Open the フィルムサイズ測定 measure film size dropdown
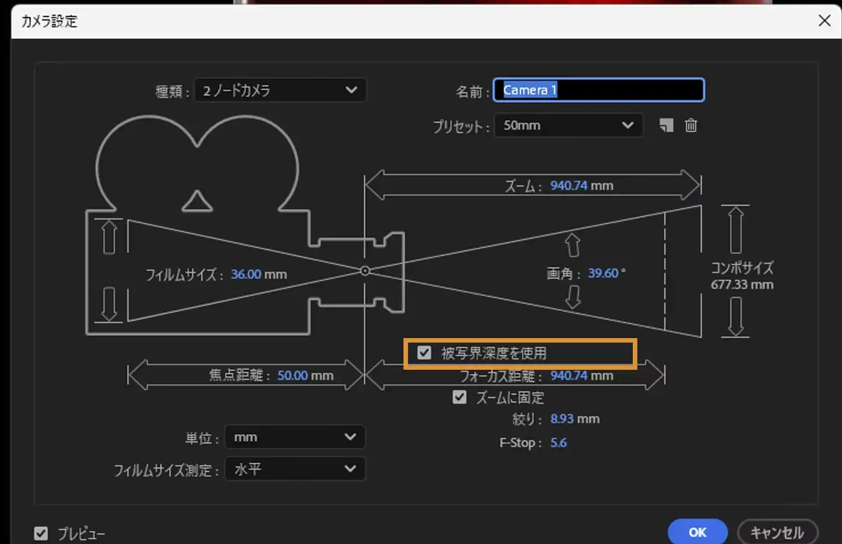 point(295,468)
